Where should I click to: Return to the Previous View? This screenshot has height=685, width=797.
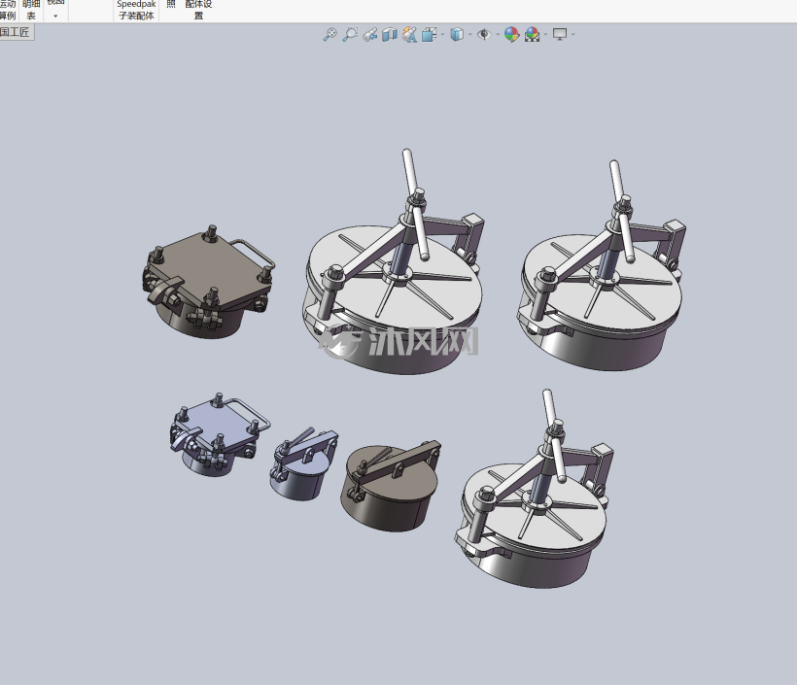(370, 34)
